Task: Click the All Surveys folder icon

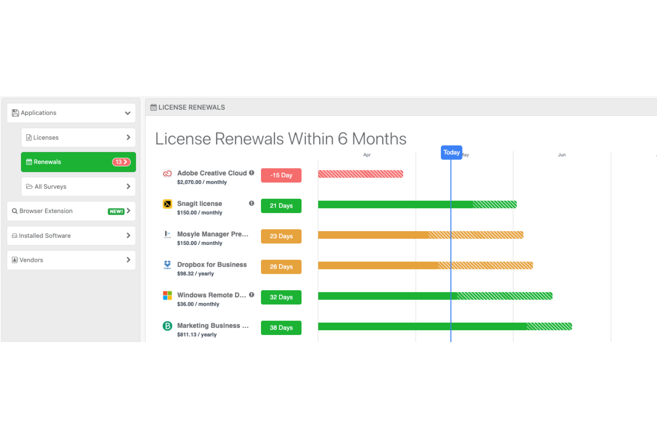Action: (x=29, y=186)
